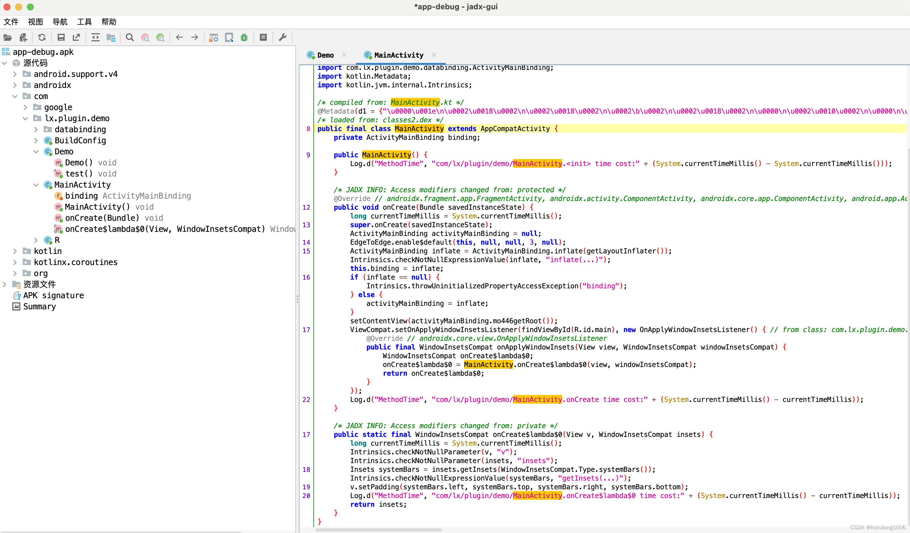
Task: Expand the 资源文件 resources node
Action: pos(4,285)
